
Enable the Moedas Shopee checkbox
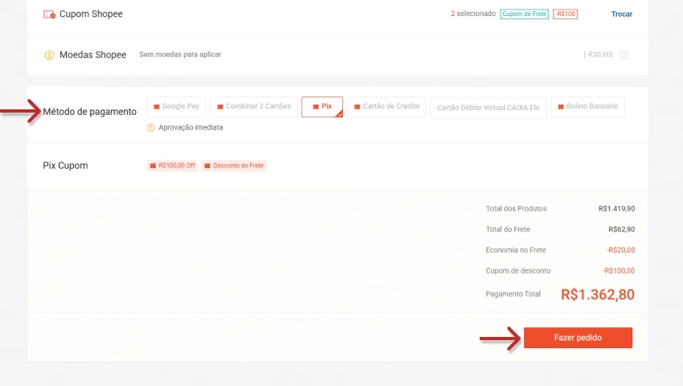pyautogui.click(x=624, y=55)
